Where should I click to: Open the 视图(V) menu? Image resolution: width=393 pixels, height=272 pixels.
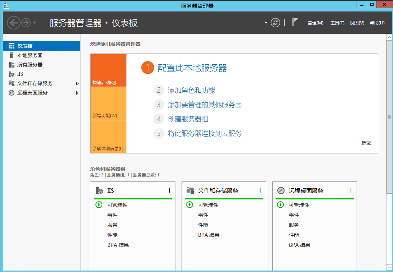pos(357,22)
